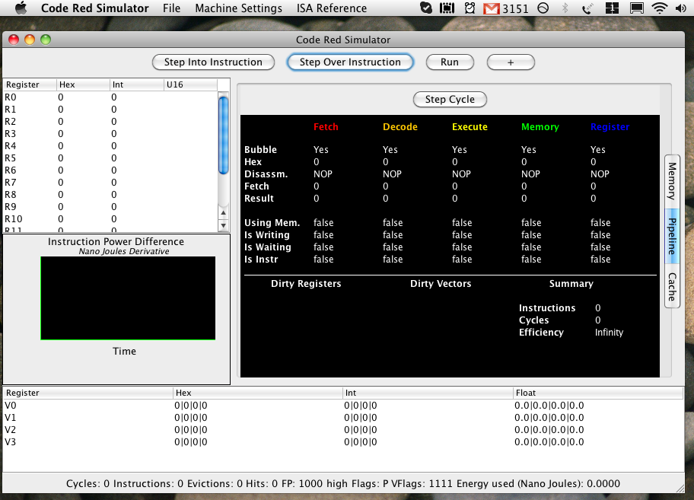This screenshot has height=500, width=694.
Task: Click the register list scrollbar down arrow
Action: point(223,225)
